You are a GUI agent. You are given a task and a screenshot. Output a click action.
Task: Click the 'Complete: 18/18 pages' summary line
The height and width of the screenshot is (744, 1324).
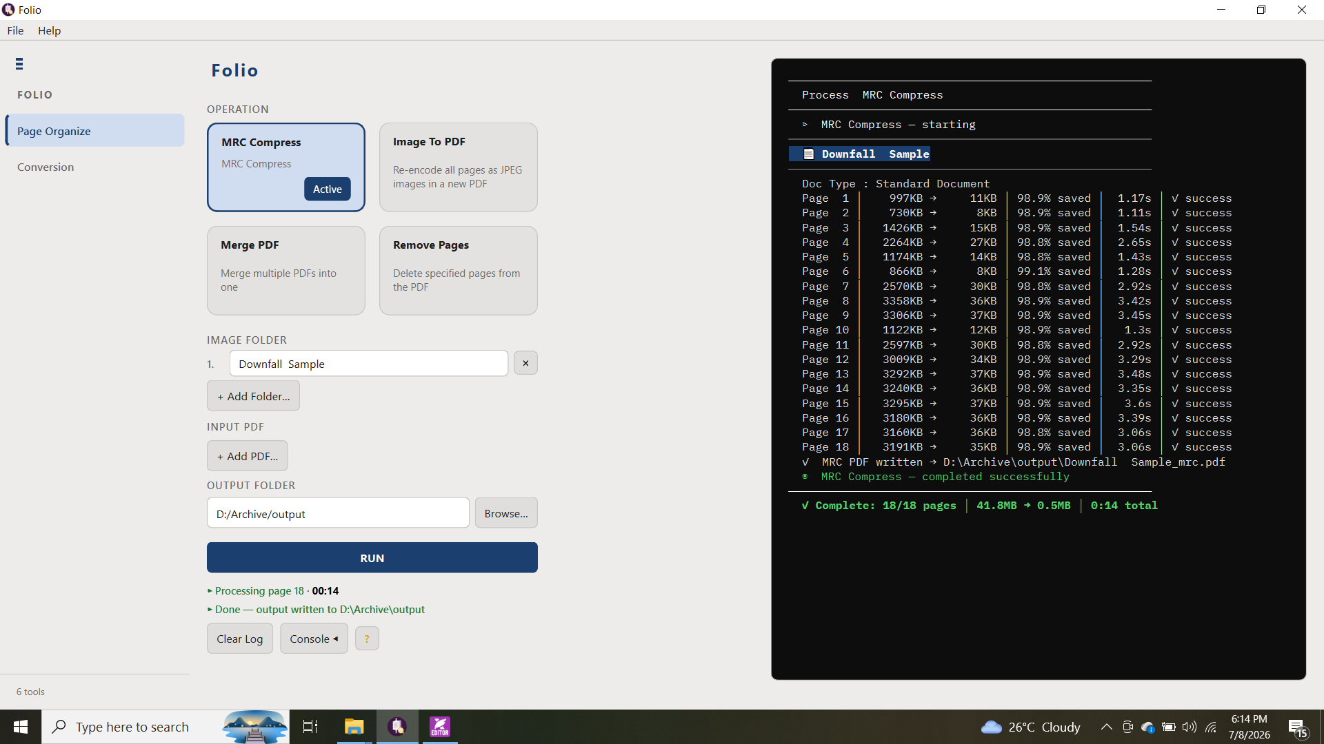tap(979, 505)
